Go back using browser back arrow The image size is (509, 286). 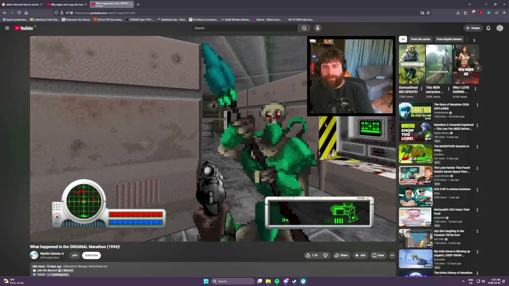(x=5, y=13)
